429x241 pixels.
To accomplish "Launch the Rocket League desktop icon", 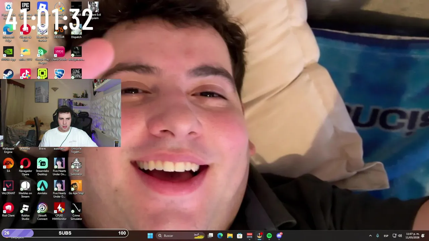I will (59, 74).
